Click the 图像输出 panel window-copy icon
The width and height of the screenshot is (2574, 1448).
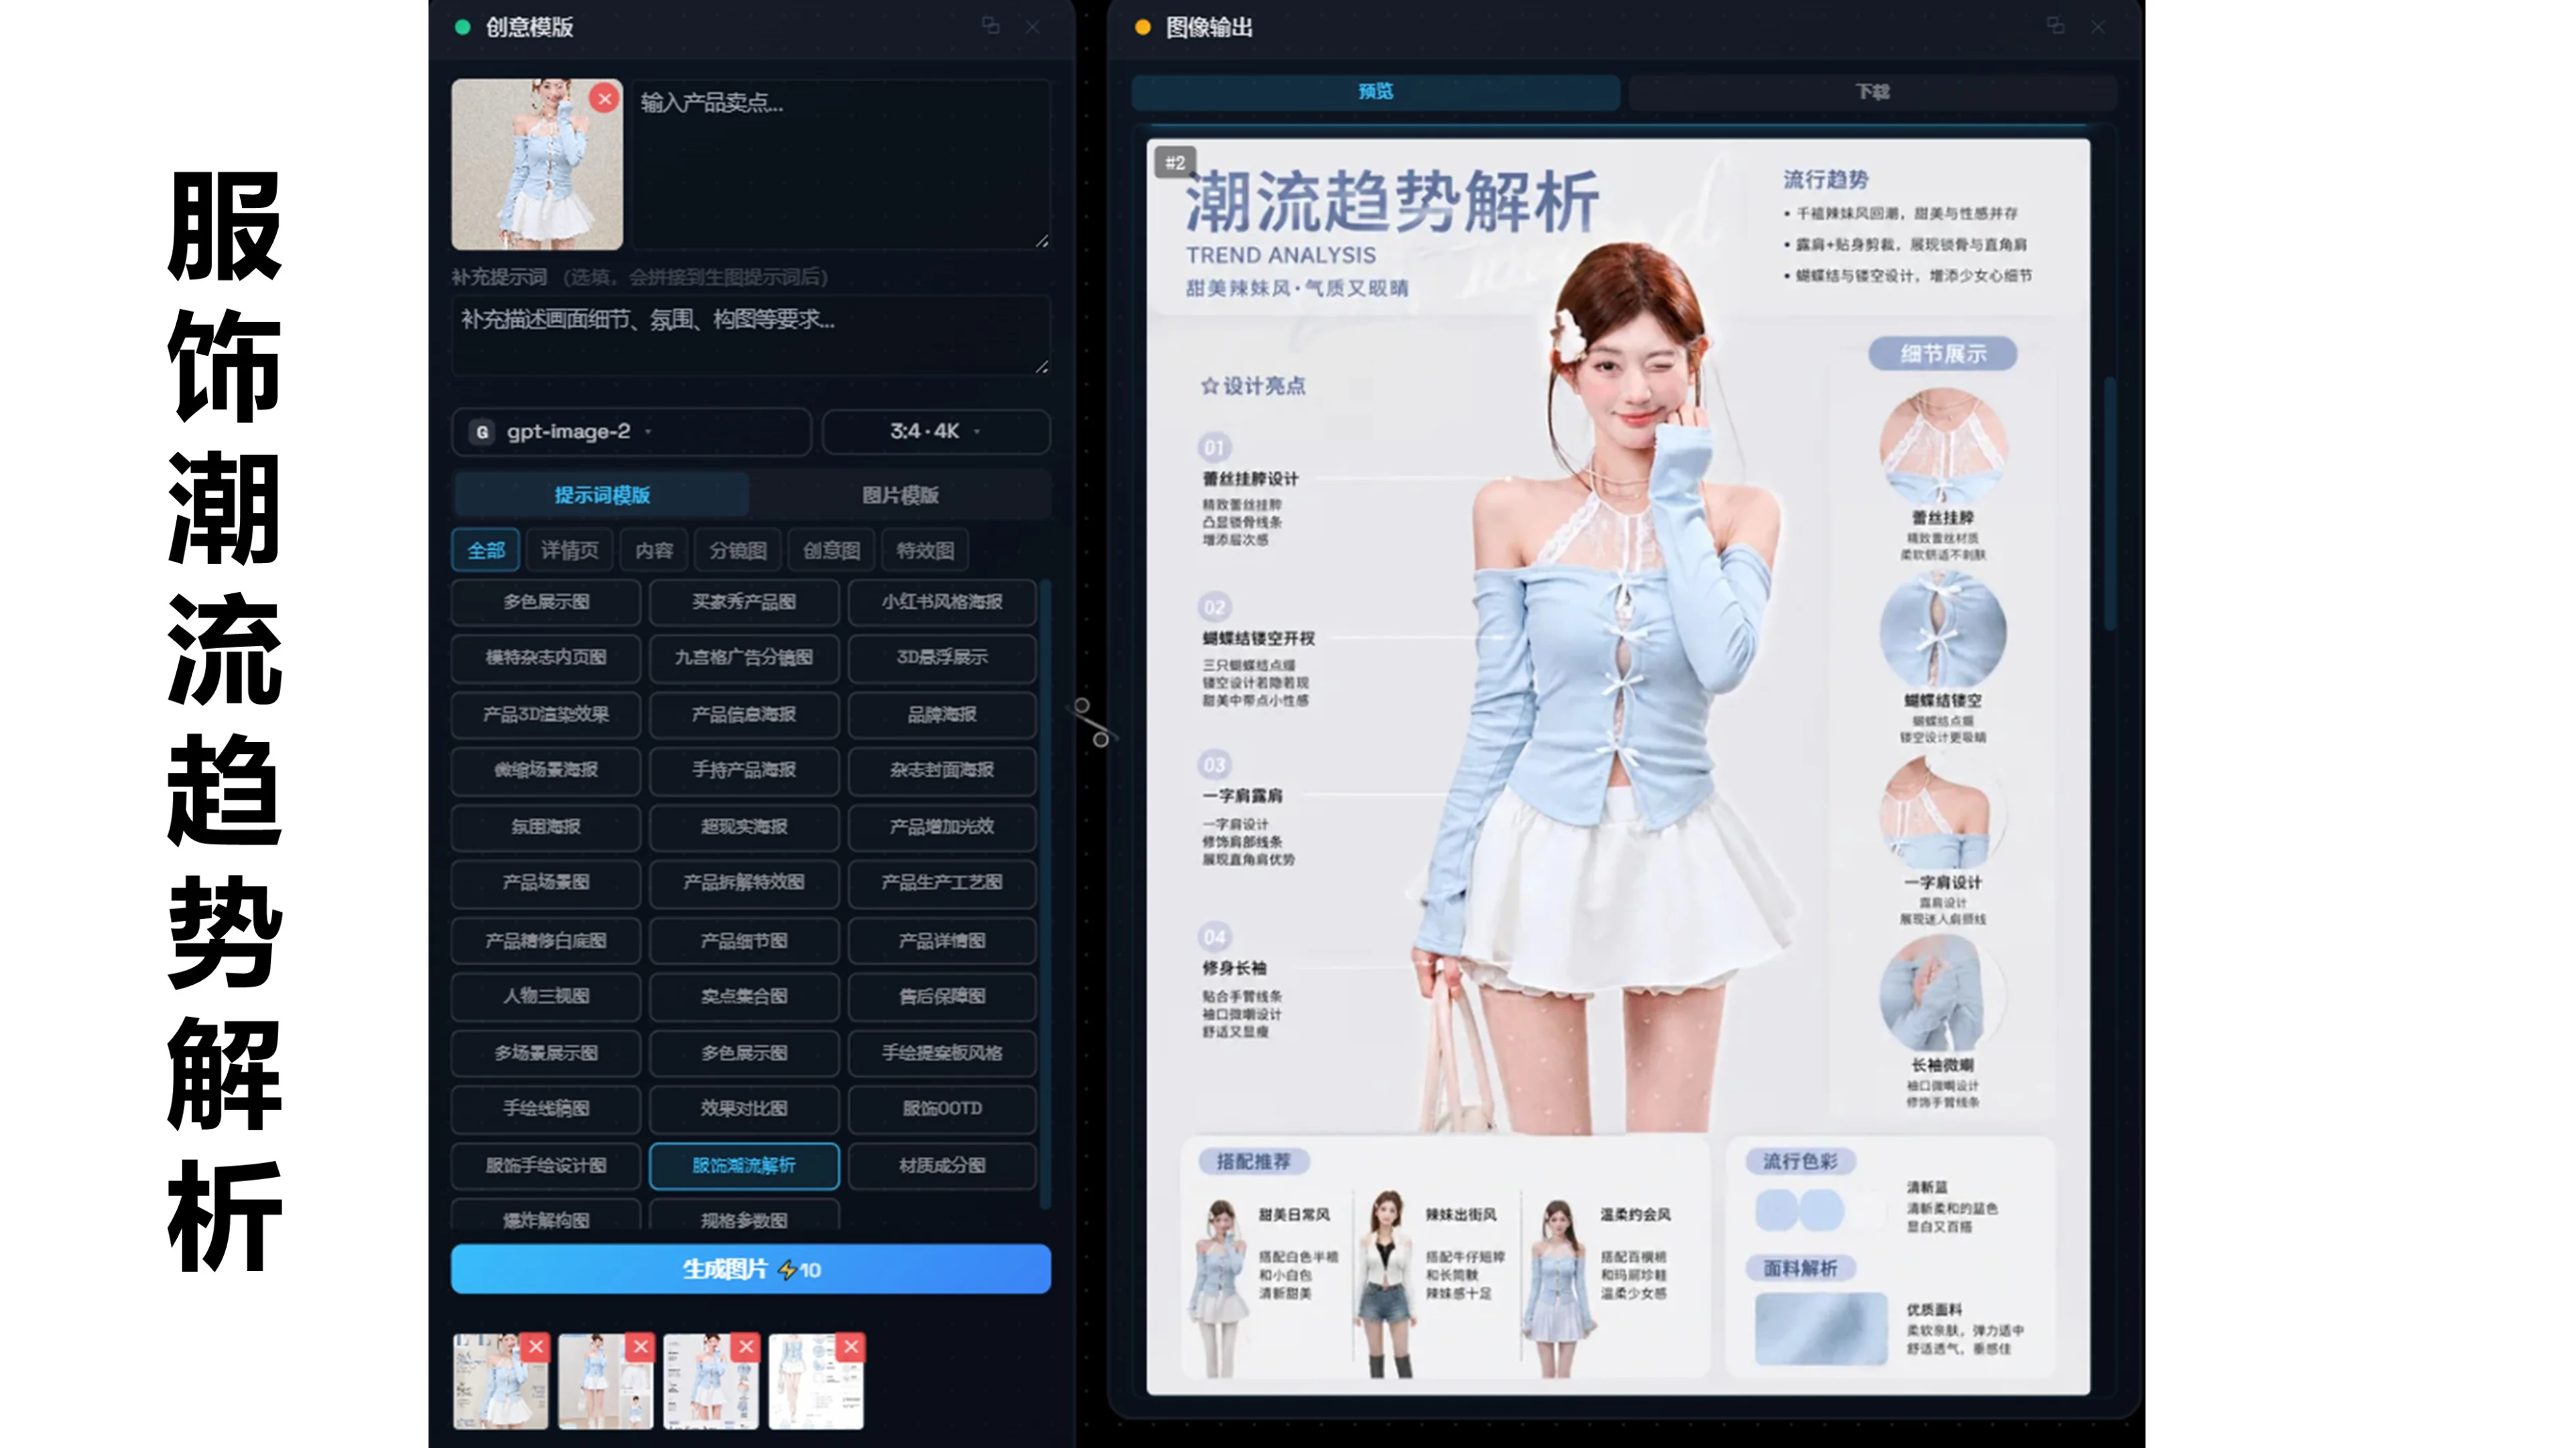coord(2055,26)
